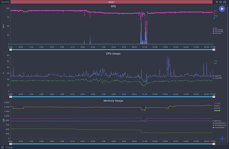
Task: Click the 17:00 label on the FPS time axis
Action: click(x=213, y=47)
